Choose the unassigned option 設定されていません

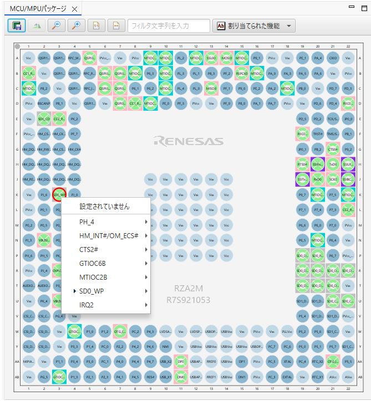(x=104, y=206)
